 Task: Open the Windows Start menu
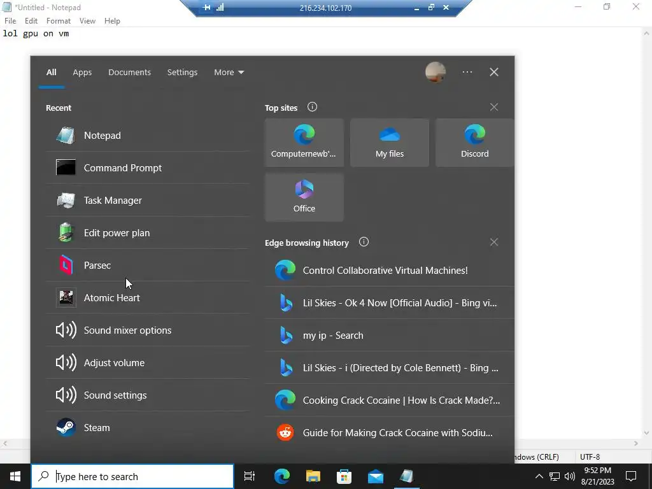pyautogui.click(x=15, y=476)
